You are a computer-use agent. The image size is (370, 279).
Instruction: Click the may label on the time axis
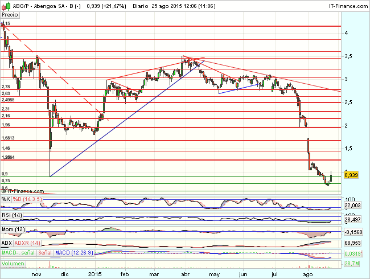click(214, 274)
